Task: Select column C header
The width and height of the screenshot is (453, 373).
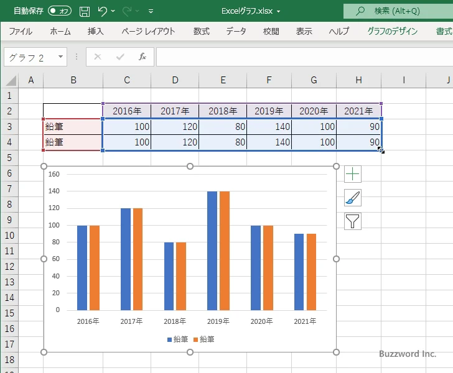Action: [x=127, y=80]
